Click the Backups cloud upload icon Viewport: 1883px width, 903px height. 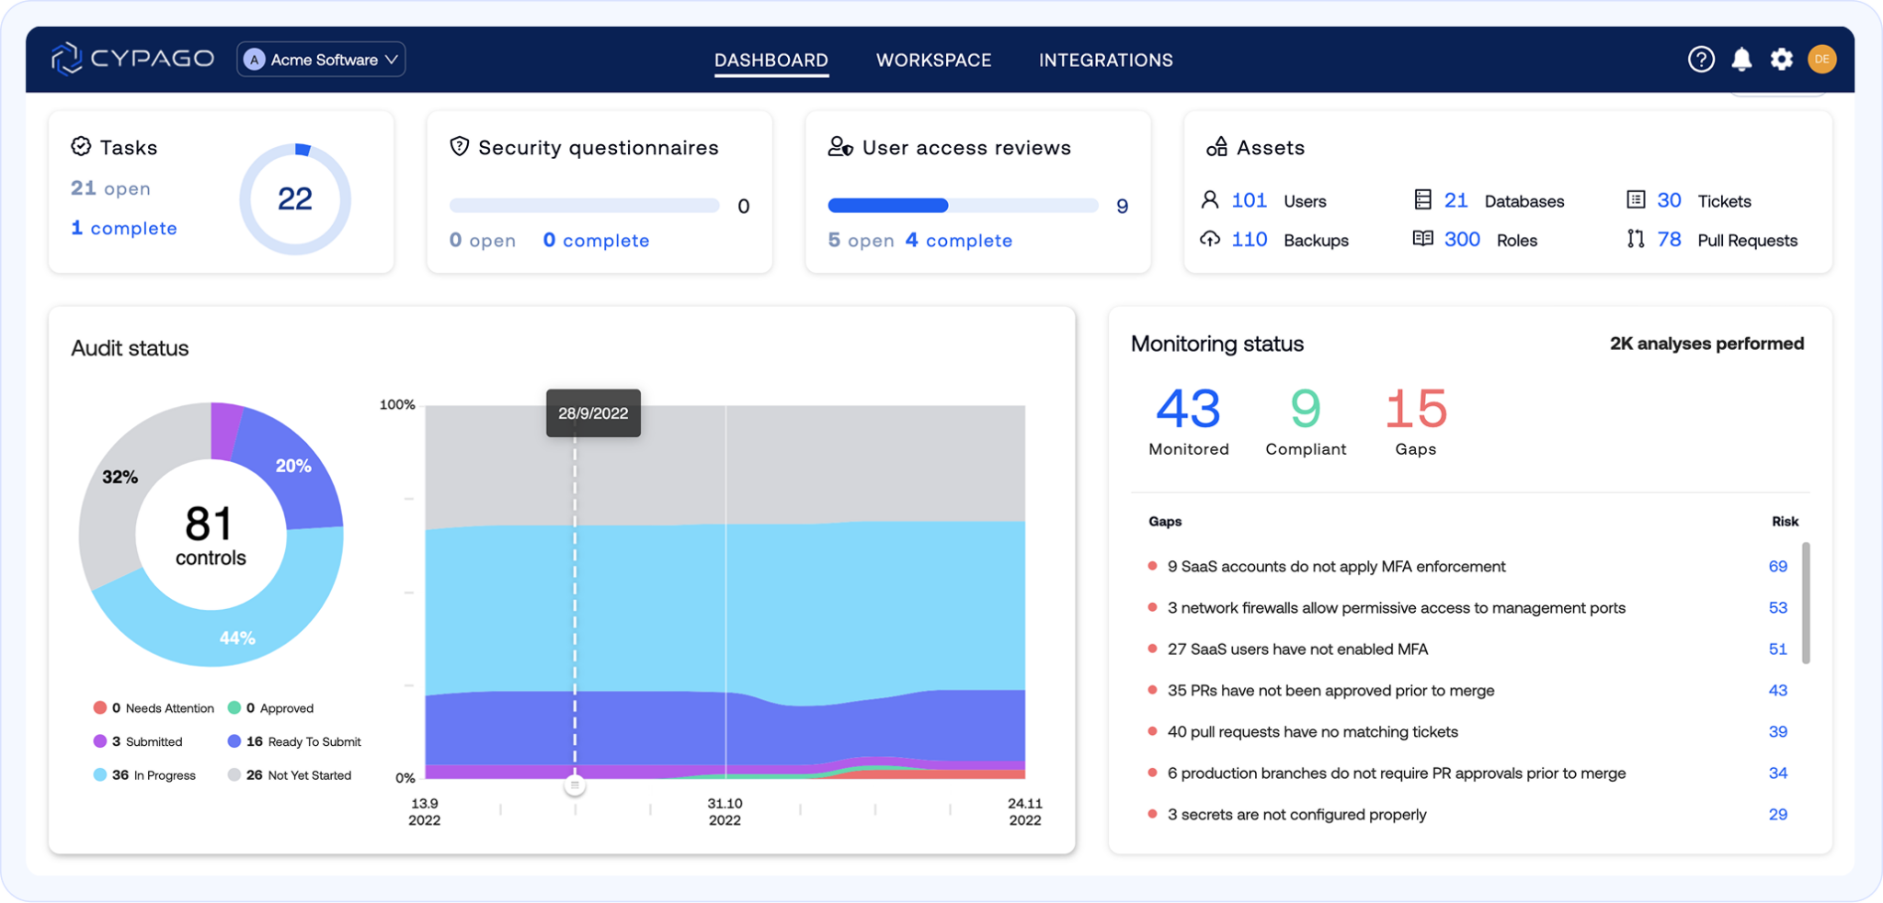(x=1210, y=240)
